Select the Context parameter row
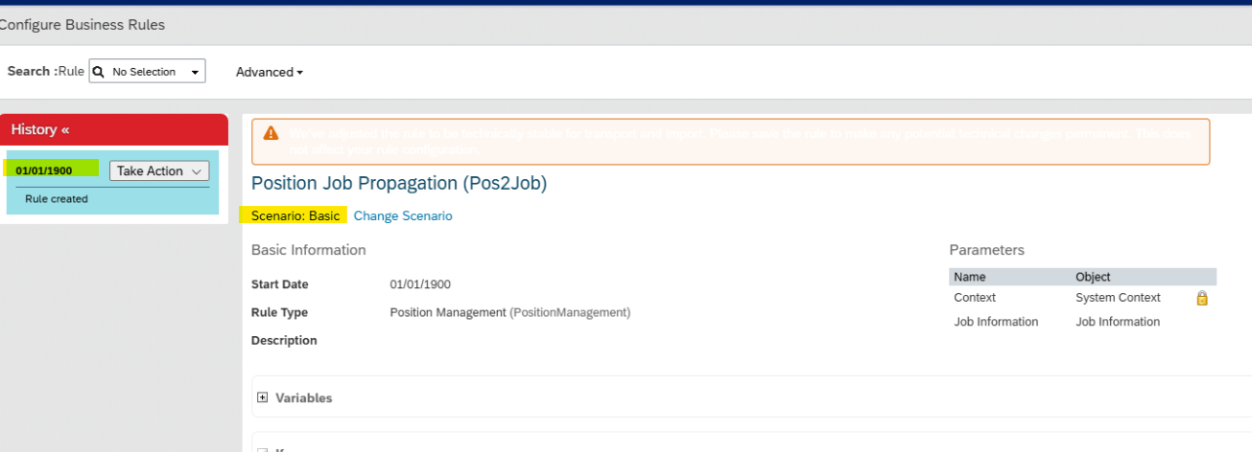1252x452 pixels. point(1082,298)
